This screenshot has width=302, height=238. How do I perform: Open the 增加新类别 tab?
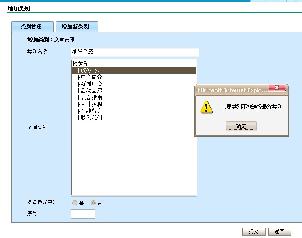(x=76, y=26)
